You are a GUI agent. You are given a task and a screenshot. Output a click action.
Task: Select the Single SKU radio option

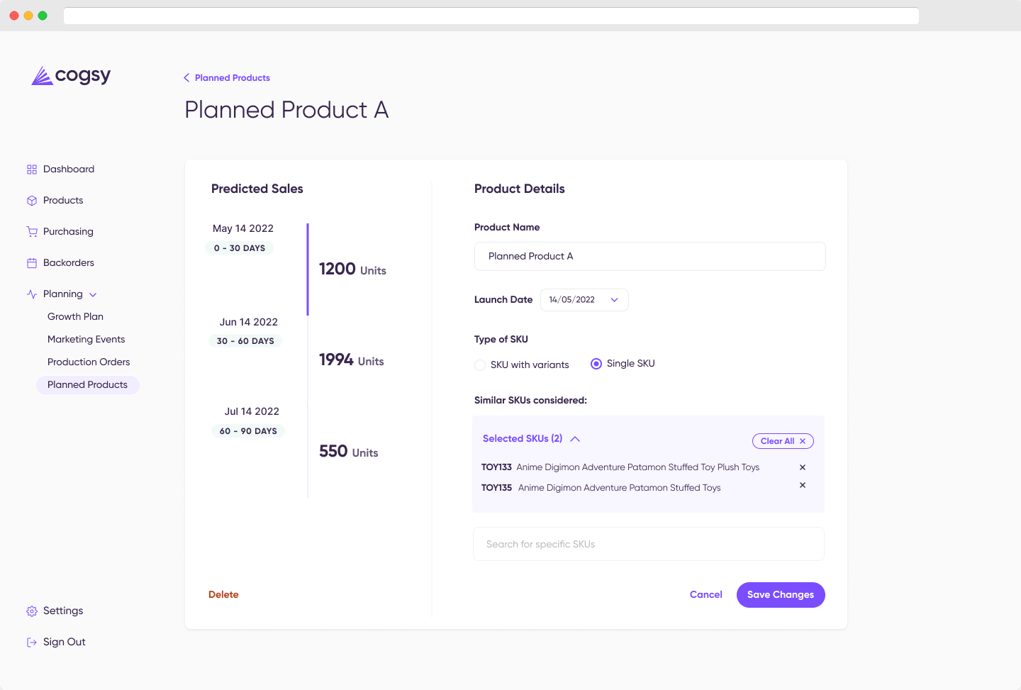pos(596,364)
